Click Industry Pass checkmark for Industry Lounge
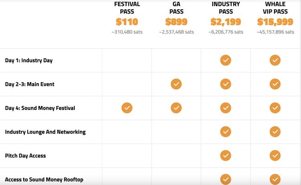301x185 pixels. 226,131
